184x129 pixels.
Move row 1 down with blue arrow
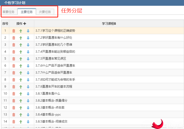coord(28,31)
